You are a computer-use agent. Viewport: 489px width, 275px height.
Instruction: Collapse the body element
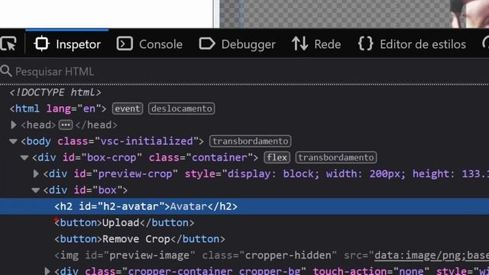(13, 141)
